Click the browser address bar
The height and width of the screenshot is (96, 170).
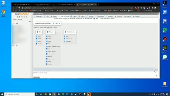click(x=76, y=8)
